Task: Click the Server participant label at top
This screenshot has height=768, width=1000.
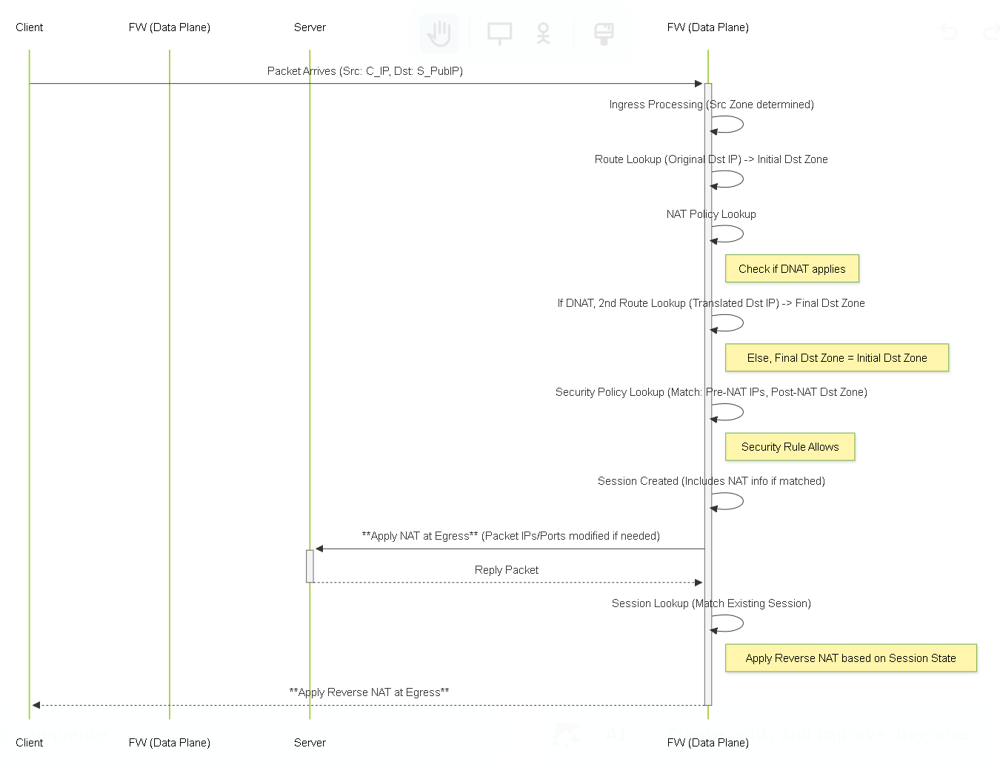Action: coord(310,27)
